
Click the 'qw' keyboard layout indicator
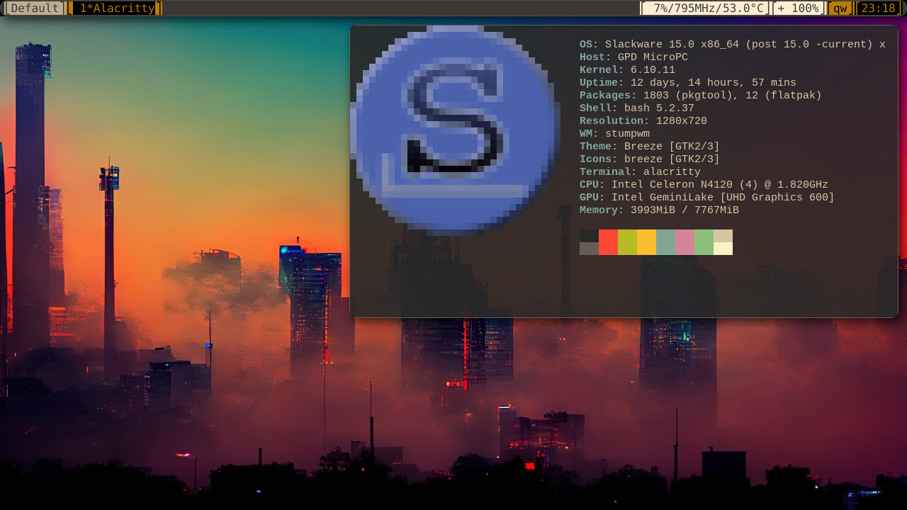coord(840,8)
